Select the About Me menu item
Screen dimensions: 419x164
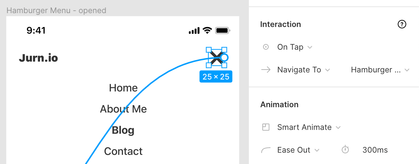pyautogui.click(x=123, y=109)
